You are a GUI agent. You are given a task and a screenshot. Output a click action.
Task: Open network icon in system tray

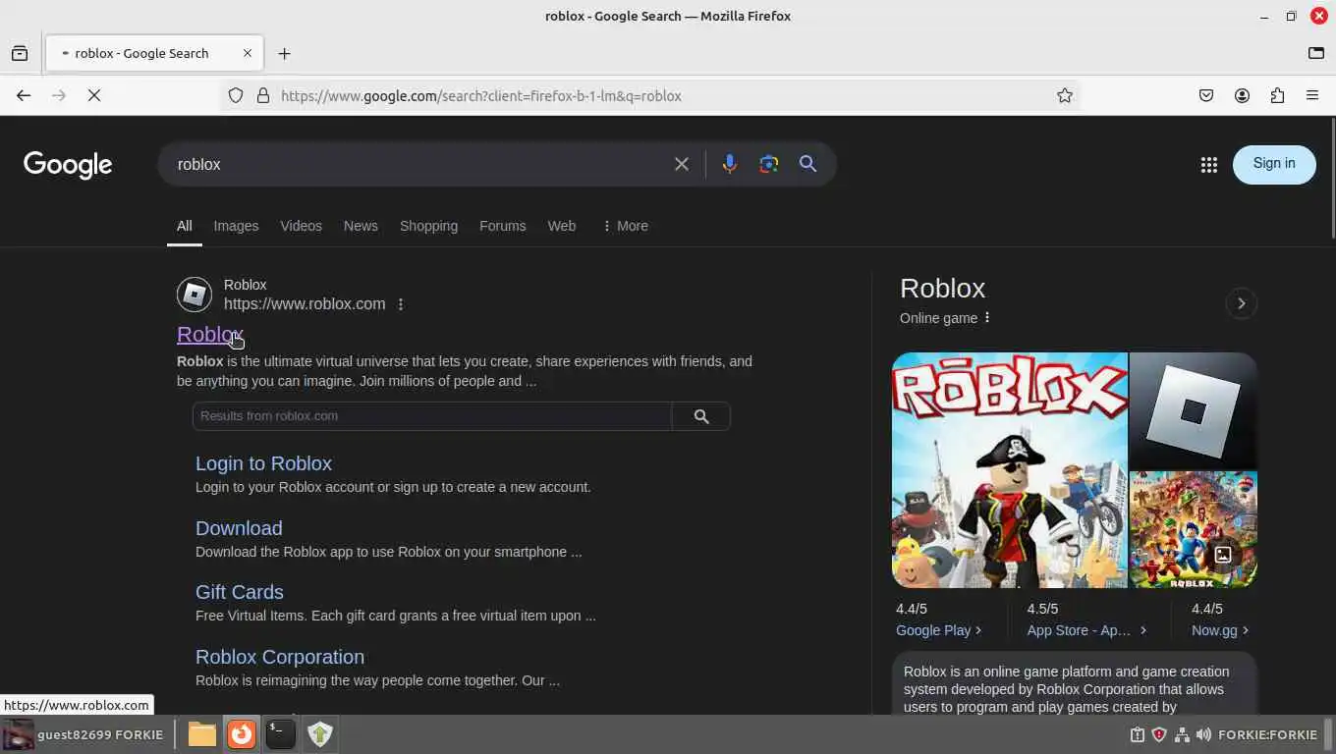pos(1182,734)
